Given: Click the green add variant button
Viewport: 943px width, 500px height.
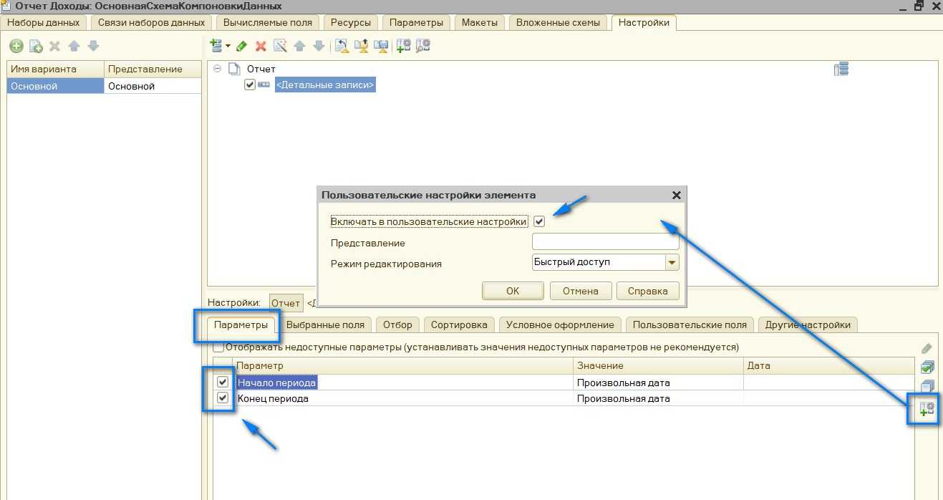Looking at the screenshot, I should (16, 47).
